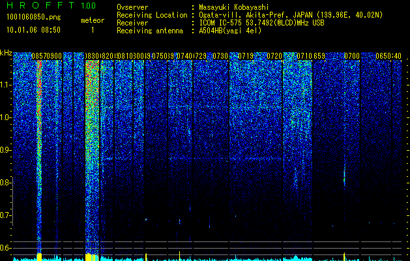Click the "Receiver" field label
The width and height of the screenshot is (410, 261).
132,23
